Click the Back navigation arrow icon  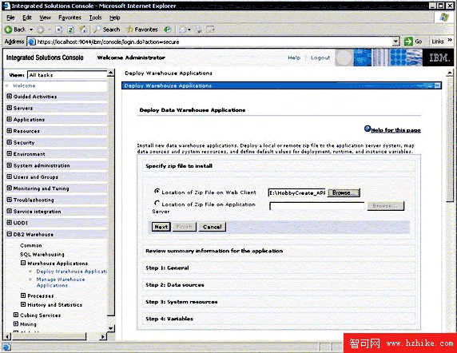coord(8,30)
